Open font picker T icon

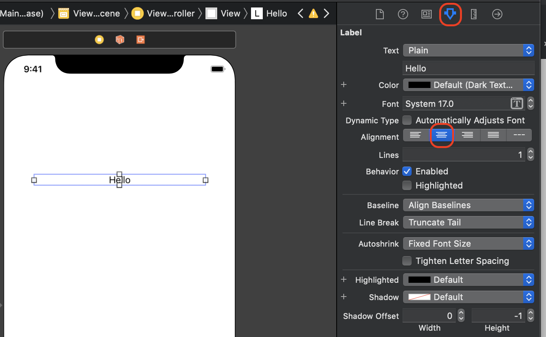pyautogui.click(x=517, y=104)
